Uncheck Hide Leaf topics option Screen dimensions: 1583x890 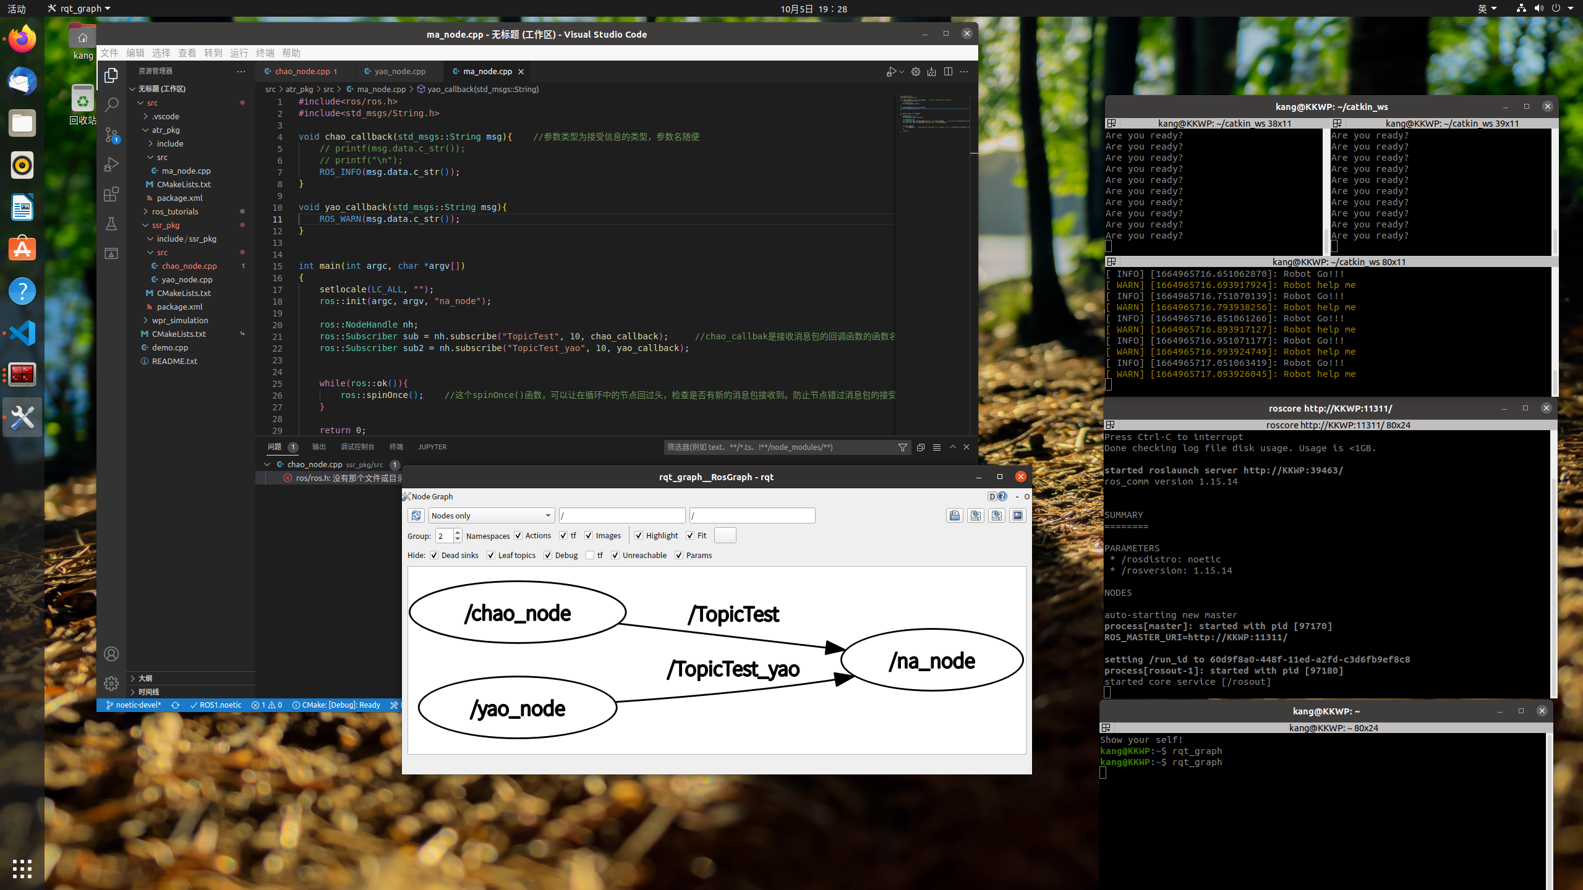pyautogui.click(x=491, y=556)
